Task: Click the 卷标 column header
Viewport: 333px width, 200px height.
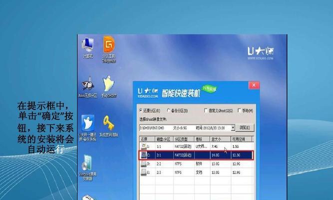Action: (x=202, y=139)
